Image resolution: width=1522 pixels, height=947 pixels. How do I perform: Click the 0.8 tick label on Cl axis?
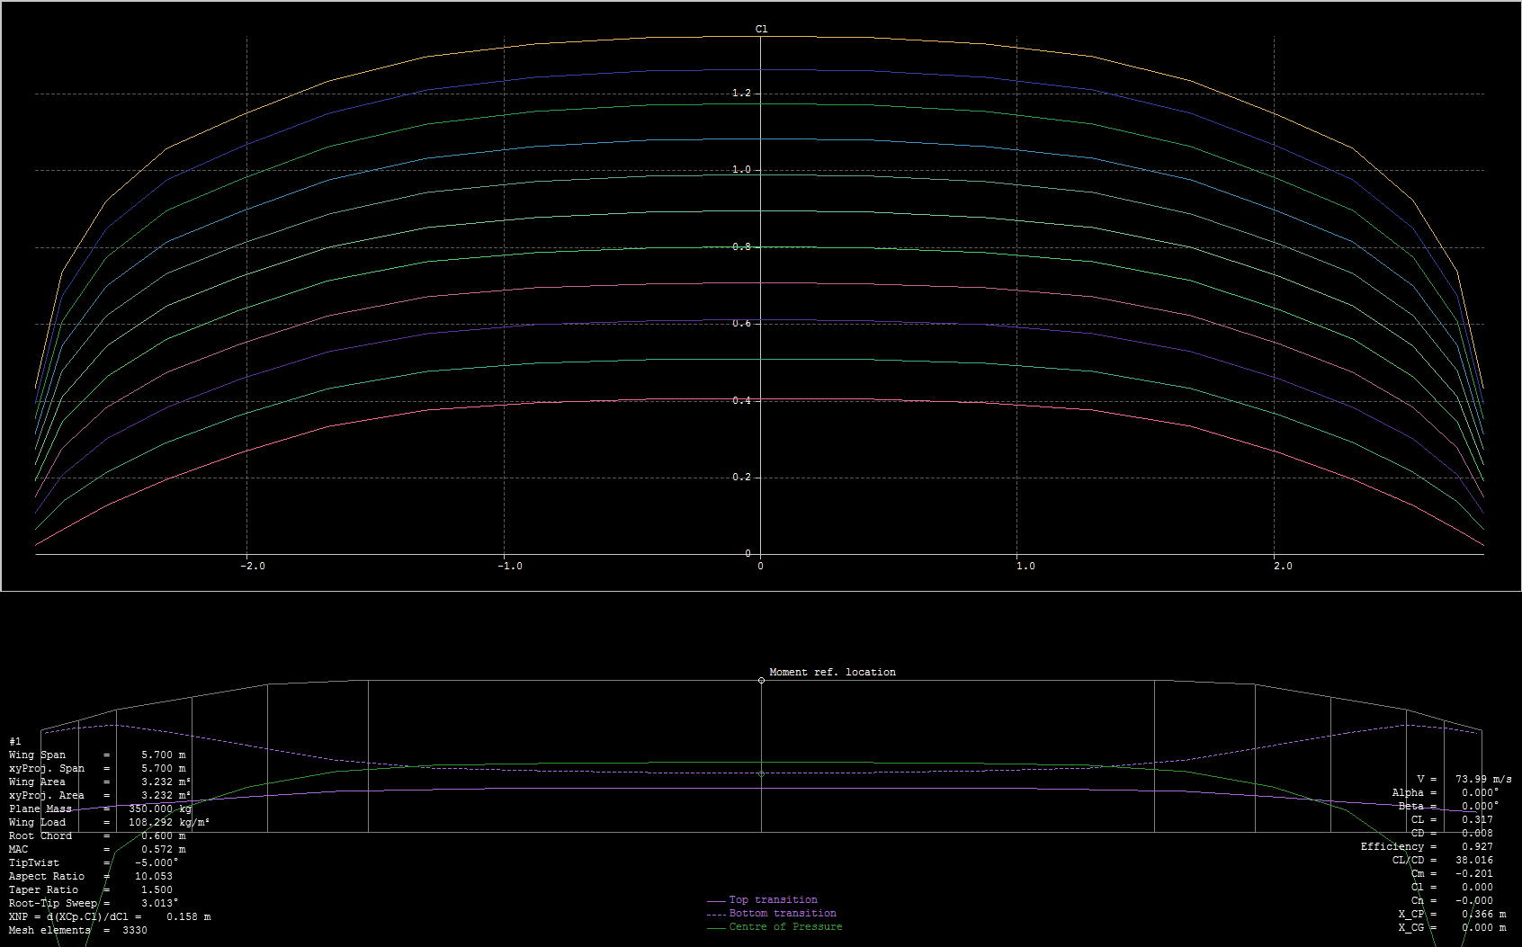[x=741, y=247]
